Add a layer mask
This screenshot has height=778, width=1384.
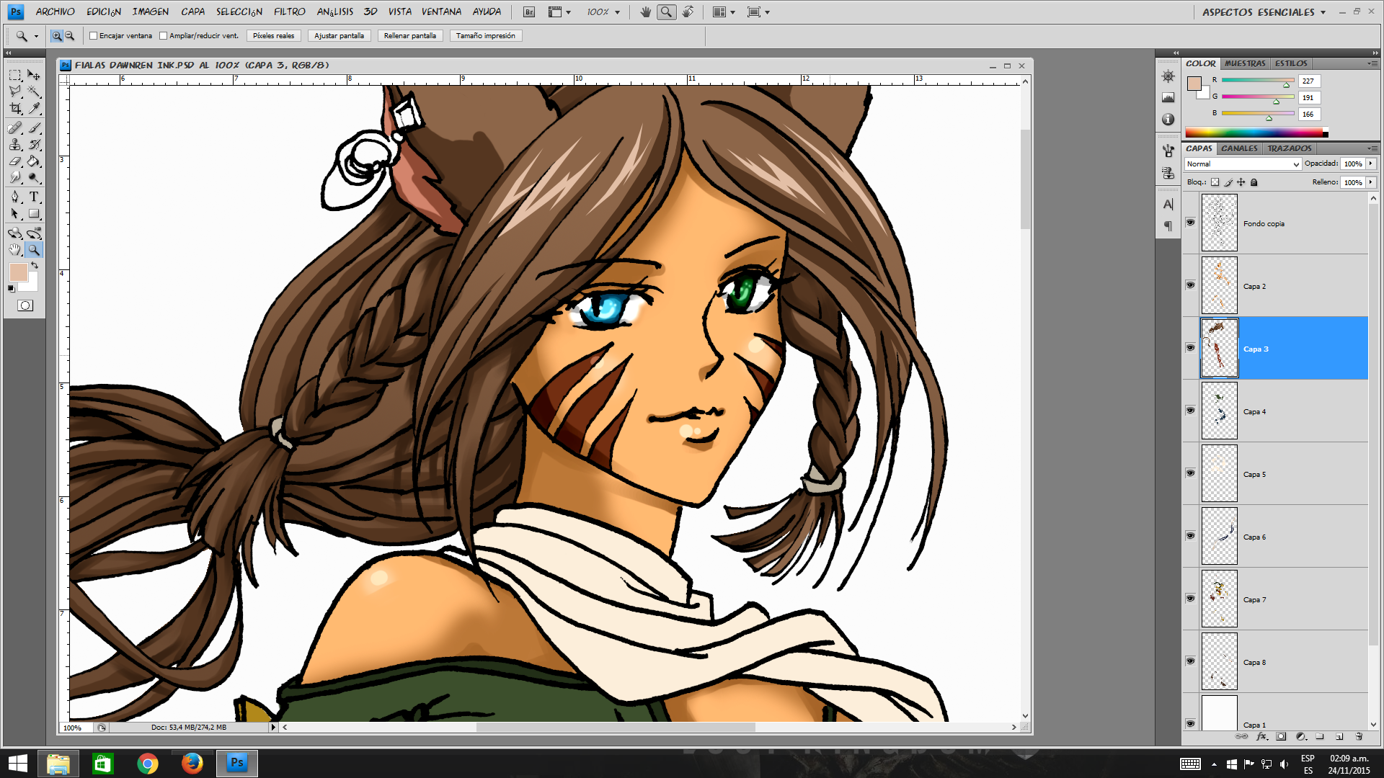1281,736
